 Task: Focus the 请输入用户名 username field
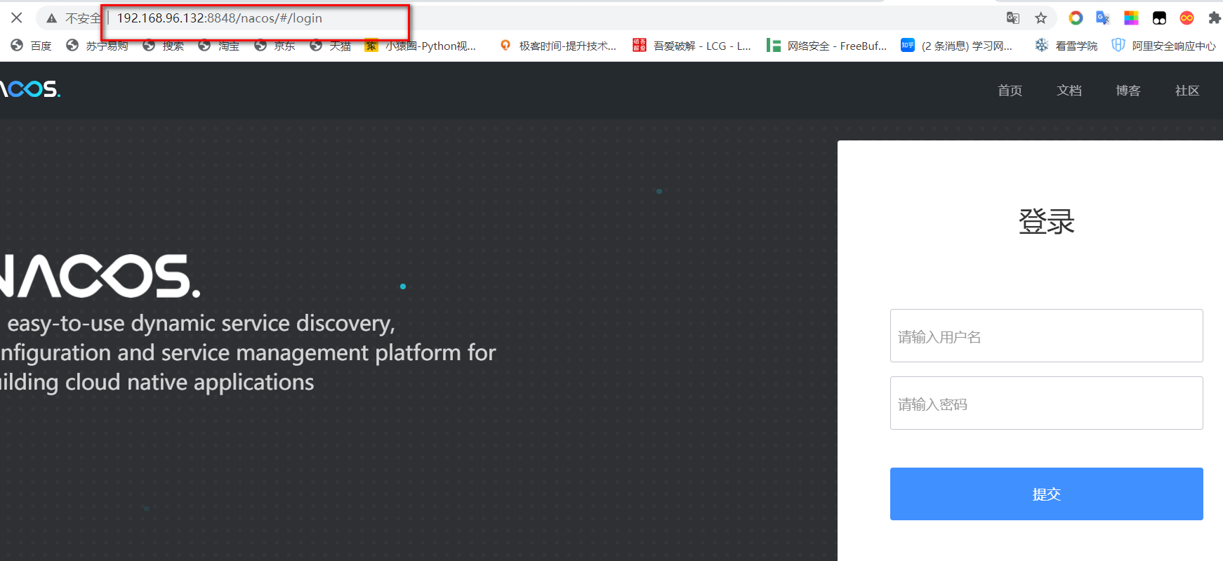pos(1046,336)
